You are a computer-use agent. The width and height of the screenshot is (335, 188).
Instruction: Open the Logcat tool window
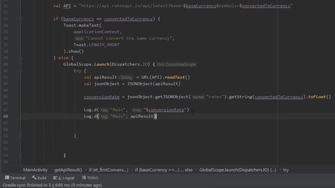tap(64, 178)
